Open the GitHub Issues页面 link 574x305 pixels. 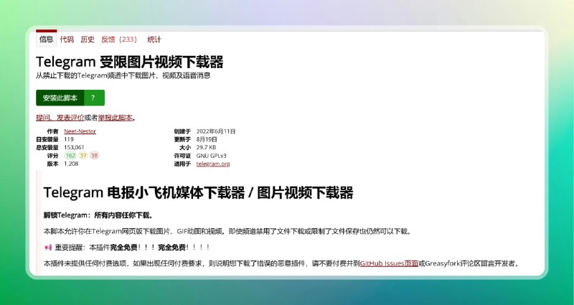click(x=389, y=263)
